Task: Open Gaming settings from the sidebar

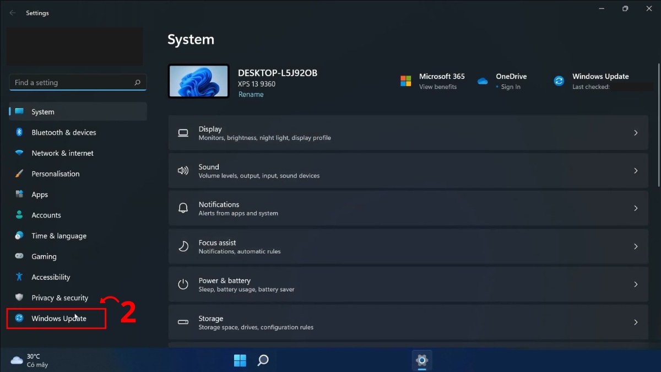Action: (44, 256)
